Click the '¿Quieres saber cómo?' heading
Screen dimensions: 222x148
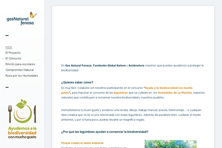(x=77, y=83)
